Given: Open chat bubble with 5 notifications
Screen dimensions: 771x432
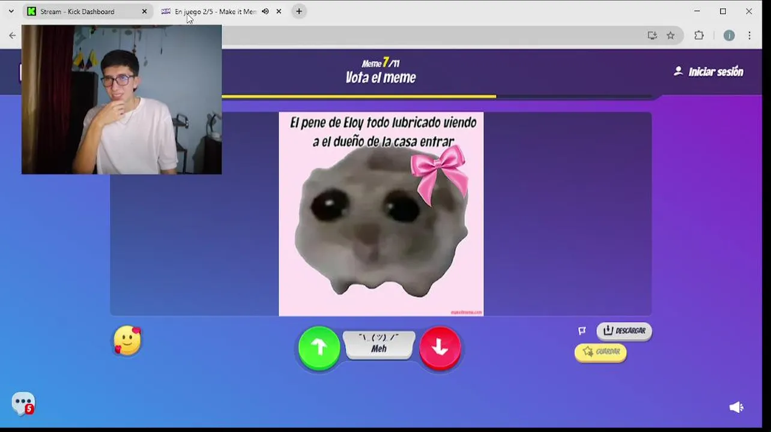Looking at the screenshot, I should [23, 403].
